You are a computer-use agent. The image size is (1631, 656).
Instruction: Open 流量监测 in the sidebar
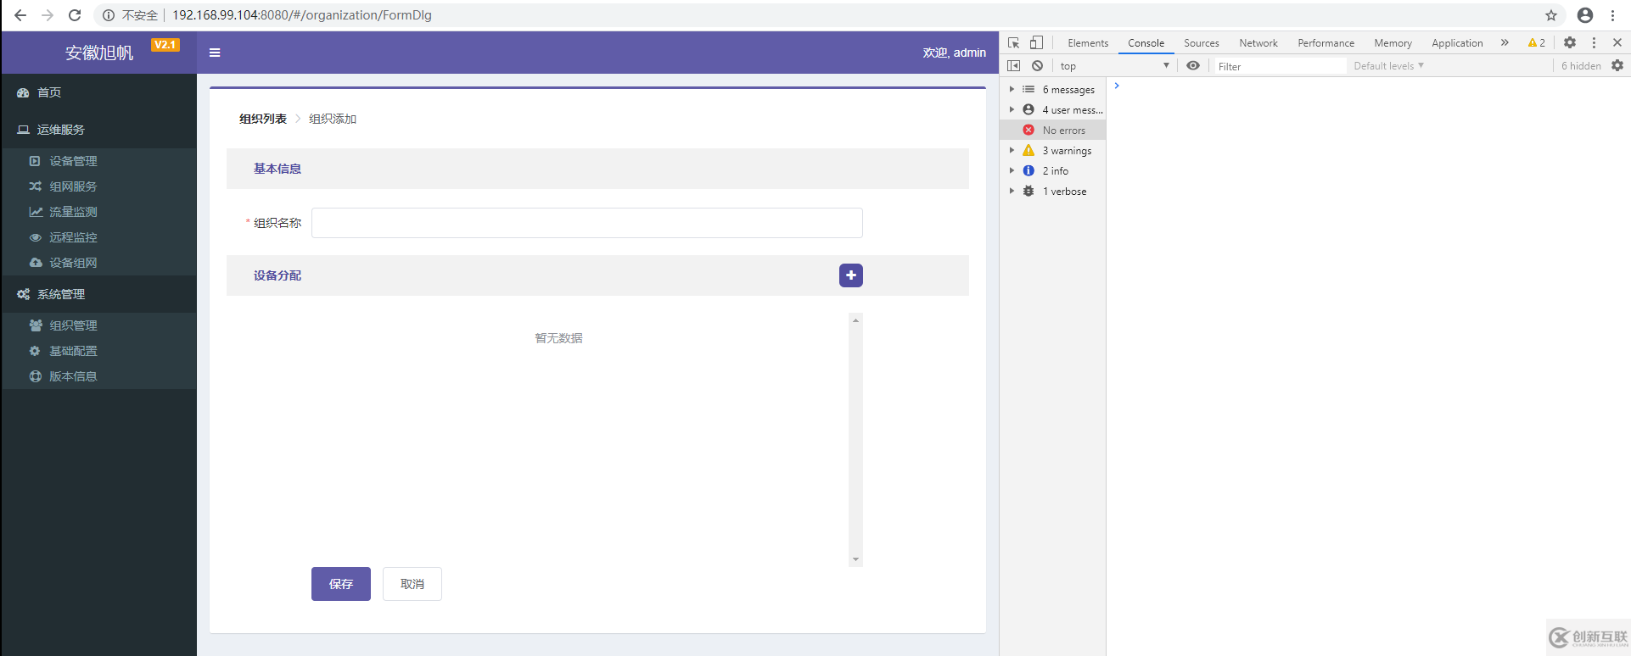(x=73, y=212)
